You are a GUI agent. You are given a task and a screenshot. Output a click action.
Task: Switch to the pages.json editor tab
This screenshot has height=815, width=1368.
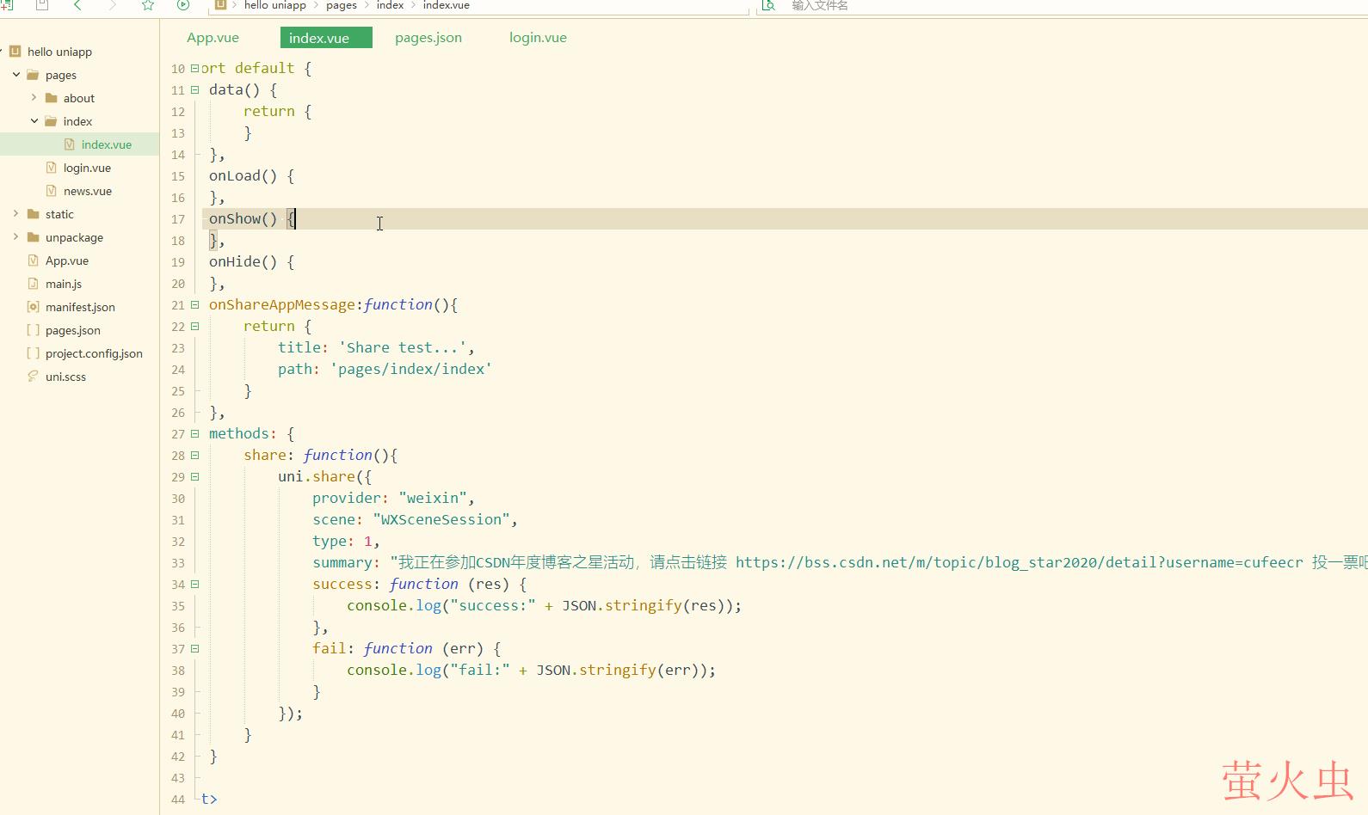click(428, 38)
